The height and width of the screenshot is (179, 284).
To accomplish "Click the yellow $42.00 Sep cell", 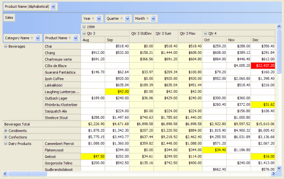I will click(117, 92).
